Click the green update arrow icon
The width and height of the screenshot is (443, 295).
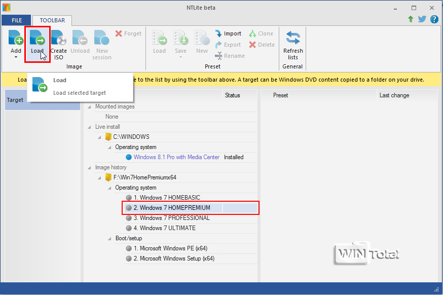pyautogui.click(x=411, y=19)
